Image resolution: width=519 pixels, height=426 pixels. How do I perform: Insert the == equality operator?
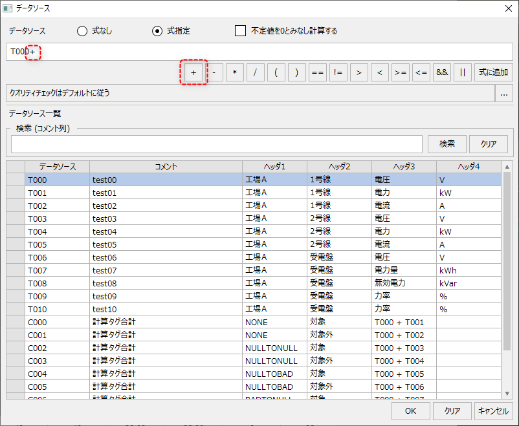(317, 72)
